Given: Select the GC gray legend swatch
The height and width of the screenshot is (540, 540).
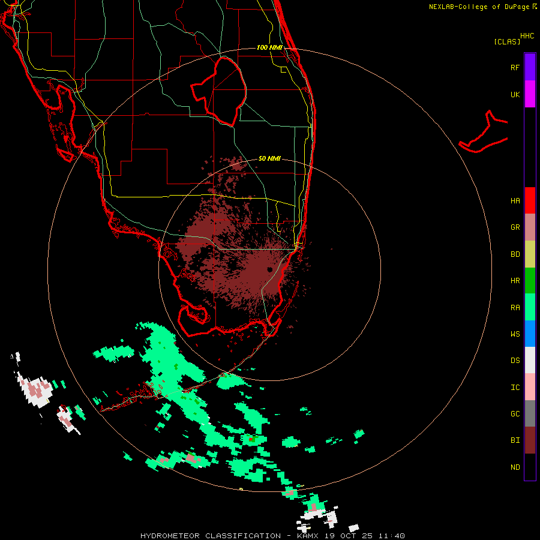Looking at the screenshot, I should coord(530,413).
